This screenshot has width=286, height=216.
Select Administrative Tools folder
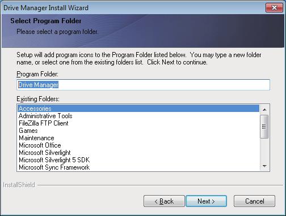click(138, 116)
